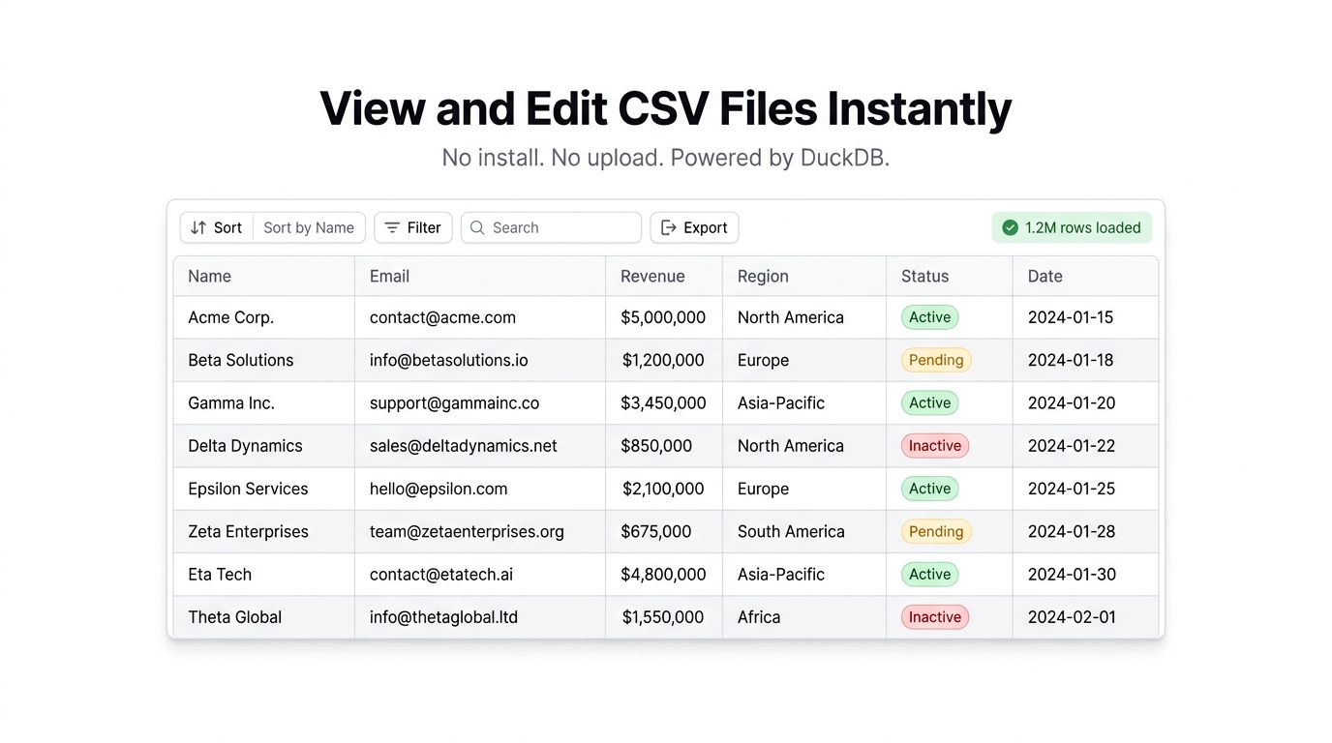Click the Inactive badge for Delta Dynamics
Image resolution: width=1332 pixels, height=743 pixels.
[x=935, y=446]
